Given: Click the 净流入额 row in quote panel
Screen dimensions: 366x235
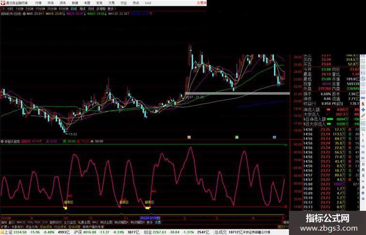Looking at the screenshot, I should click(331, 109).
